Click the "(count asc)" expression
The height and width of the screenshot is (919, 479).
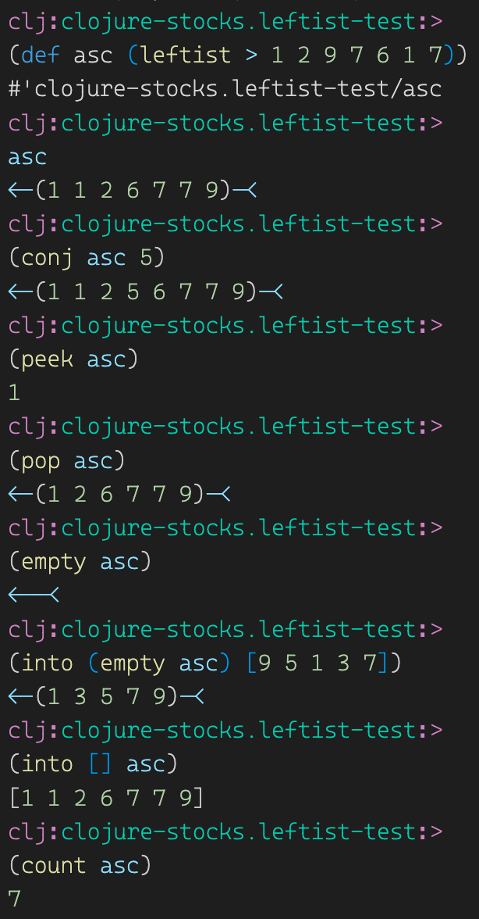point(80,865)
